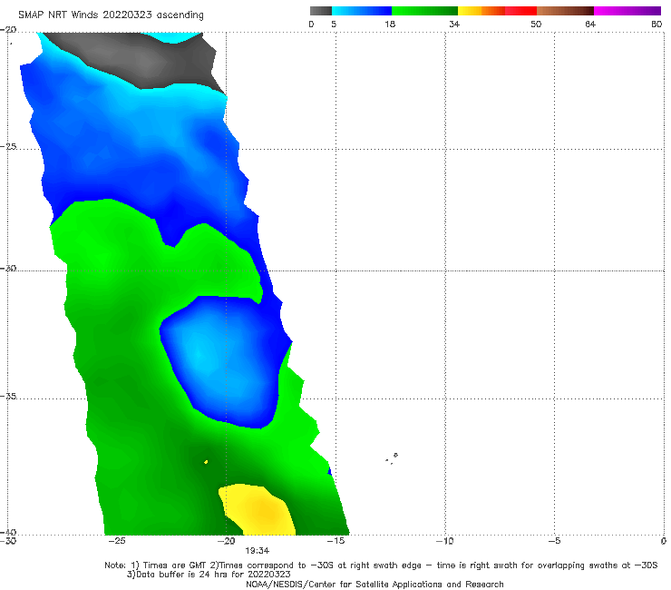Click the green segment of the wind color bar
The image size is (671, 590).
point(425,11)
